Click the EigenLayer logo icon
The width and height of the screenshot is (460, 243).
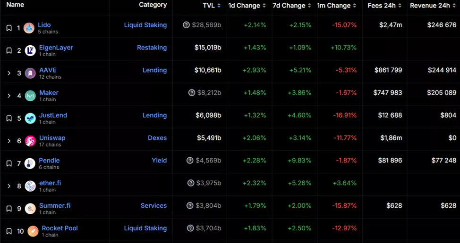[x=30, y=51]
